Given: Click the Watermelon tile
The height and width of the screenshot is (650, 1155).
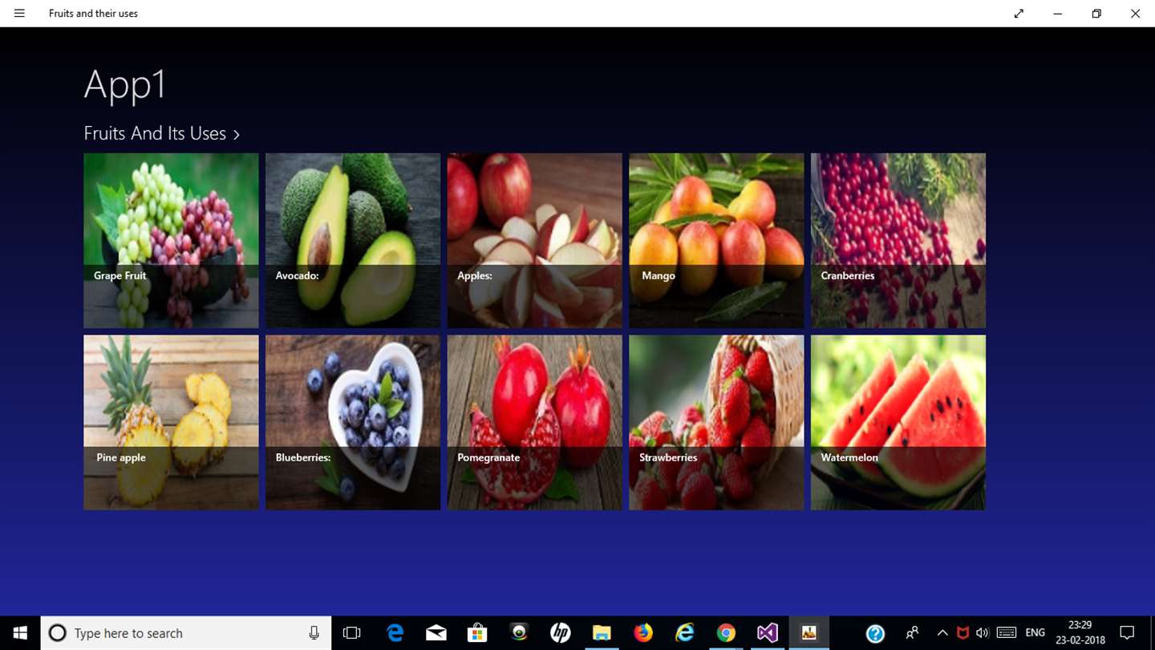Looking at the screenshot, I should pyautogui.click(x=898, y=422).
